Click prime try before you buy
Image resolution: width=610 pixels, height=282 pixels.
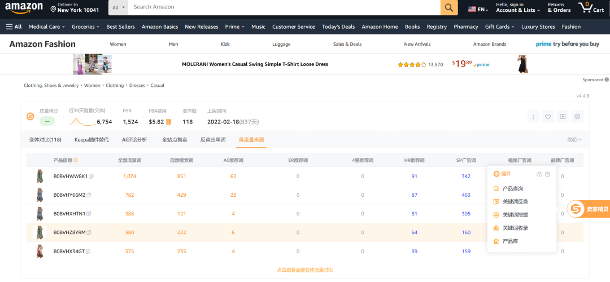[x=568, y=44]
